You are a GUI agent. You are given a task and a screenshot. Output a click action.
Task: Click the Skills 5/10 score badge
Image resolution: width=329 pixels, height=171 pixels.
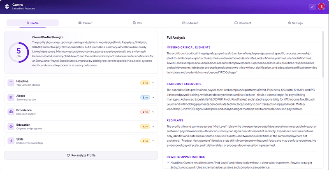coord(145,141)
